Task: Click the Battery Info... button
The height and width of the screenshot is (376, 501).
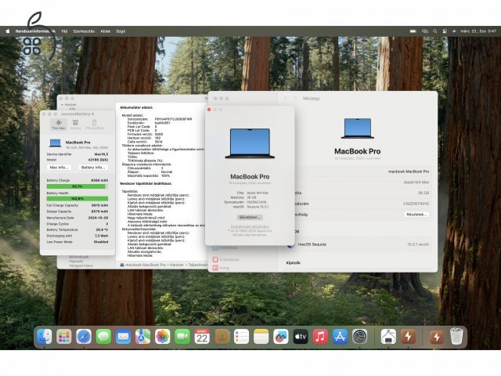Action: pos(92,167)
